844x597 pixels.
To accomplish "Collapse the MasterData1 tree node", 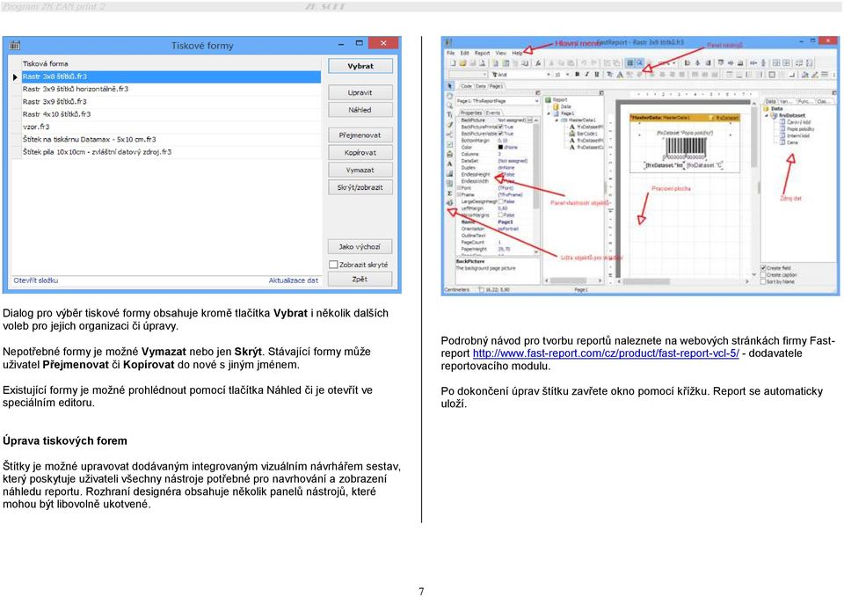I will click(x=557, y=120).
